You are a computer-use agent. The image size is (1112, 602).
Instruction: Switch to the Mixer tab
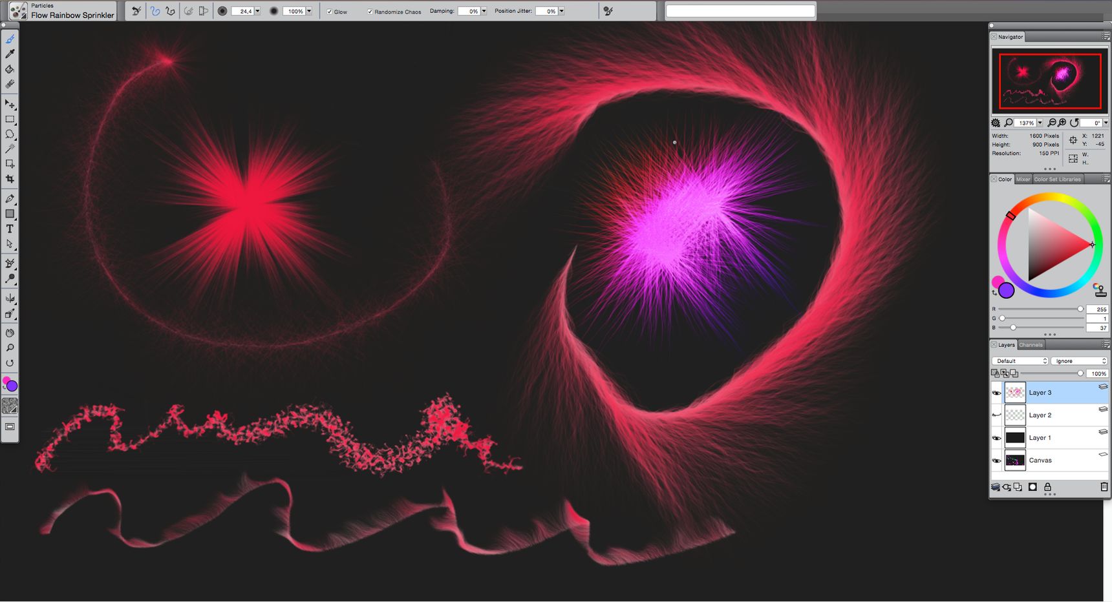(1023, 180)
